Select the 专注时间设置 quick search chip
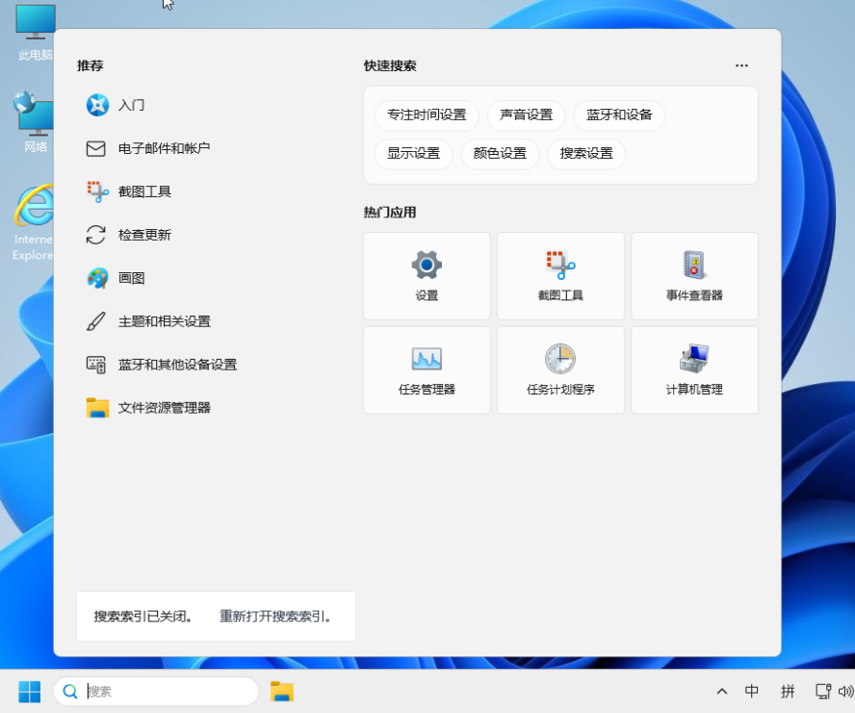This screenshot has width=855, height=713. 427,115
